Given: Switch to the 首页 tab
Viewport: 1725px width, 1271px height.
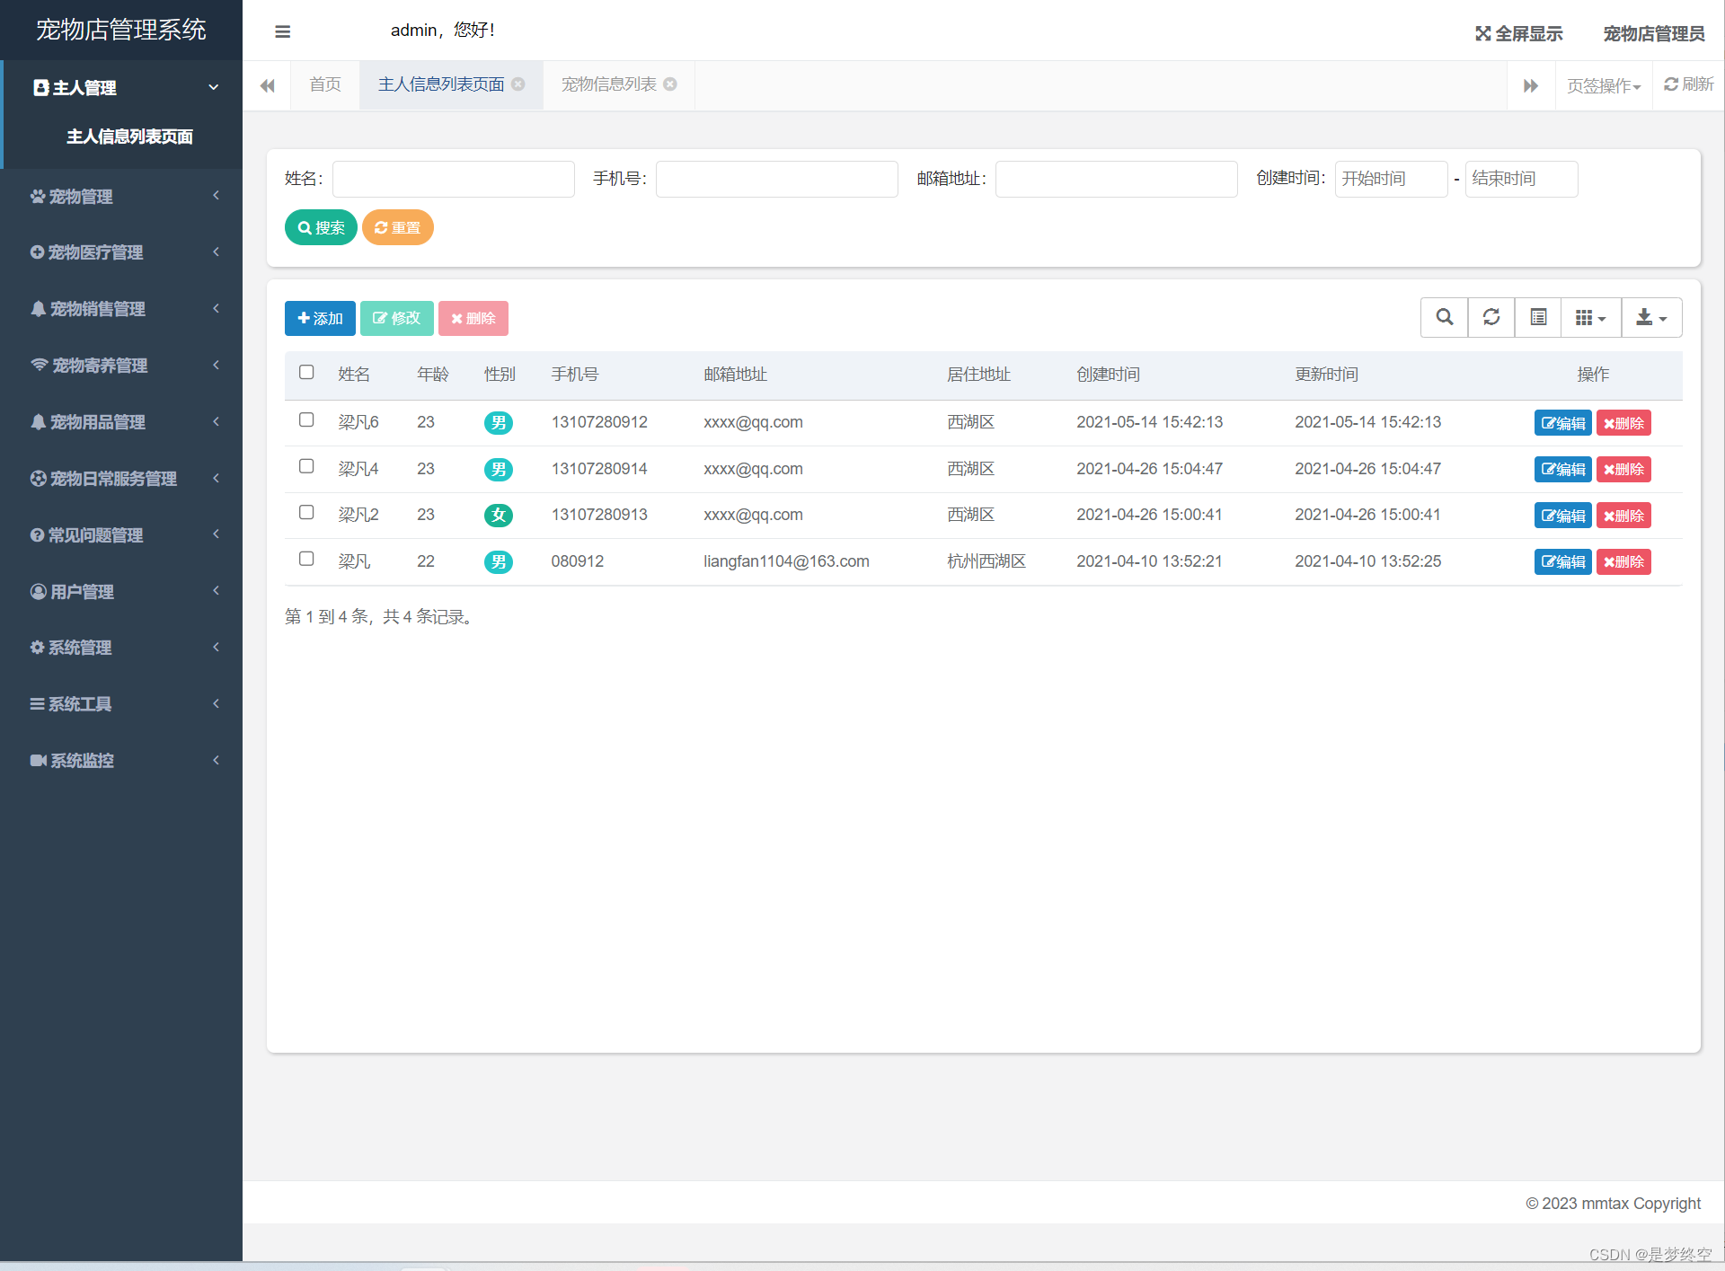Looking at the screenshot, I should [324, 84].
